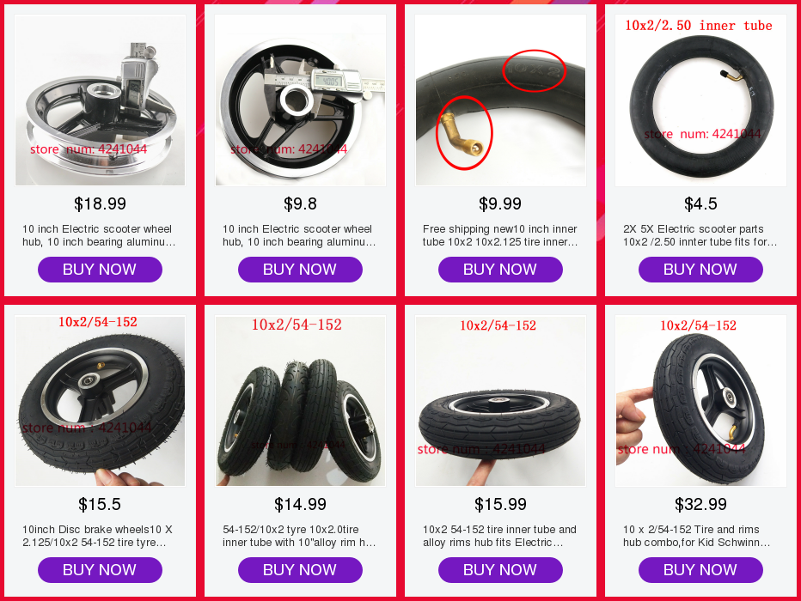Open the silver wheel hub product image
The image size is (801, 601).
pyautogui.click(x=100, y=100)
